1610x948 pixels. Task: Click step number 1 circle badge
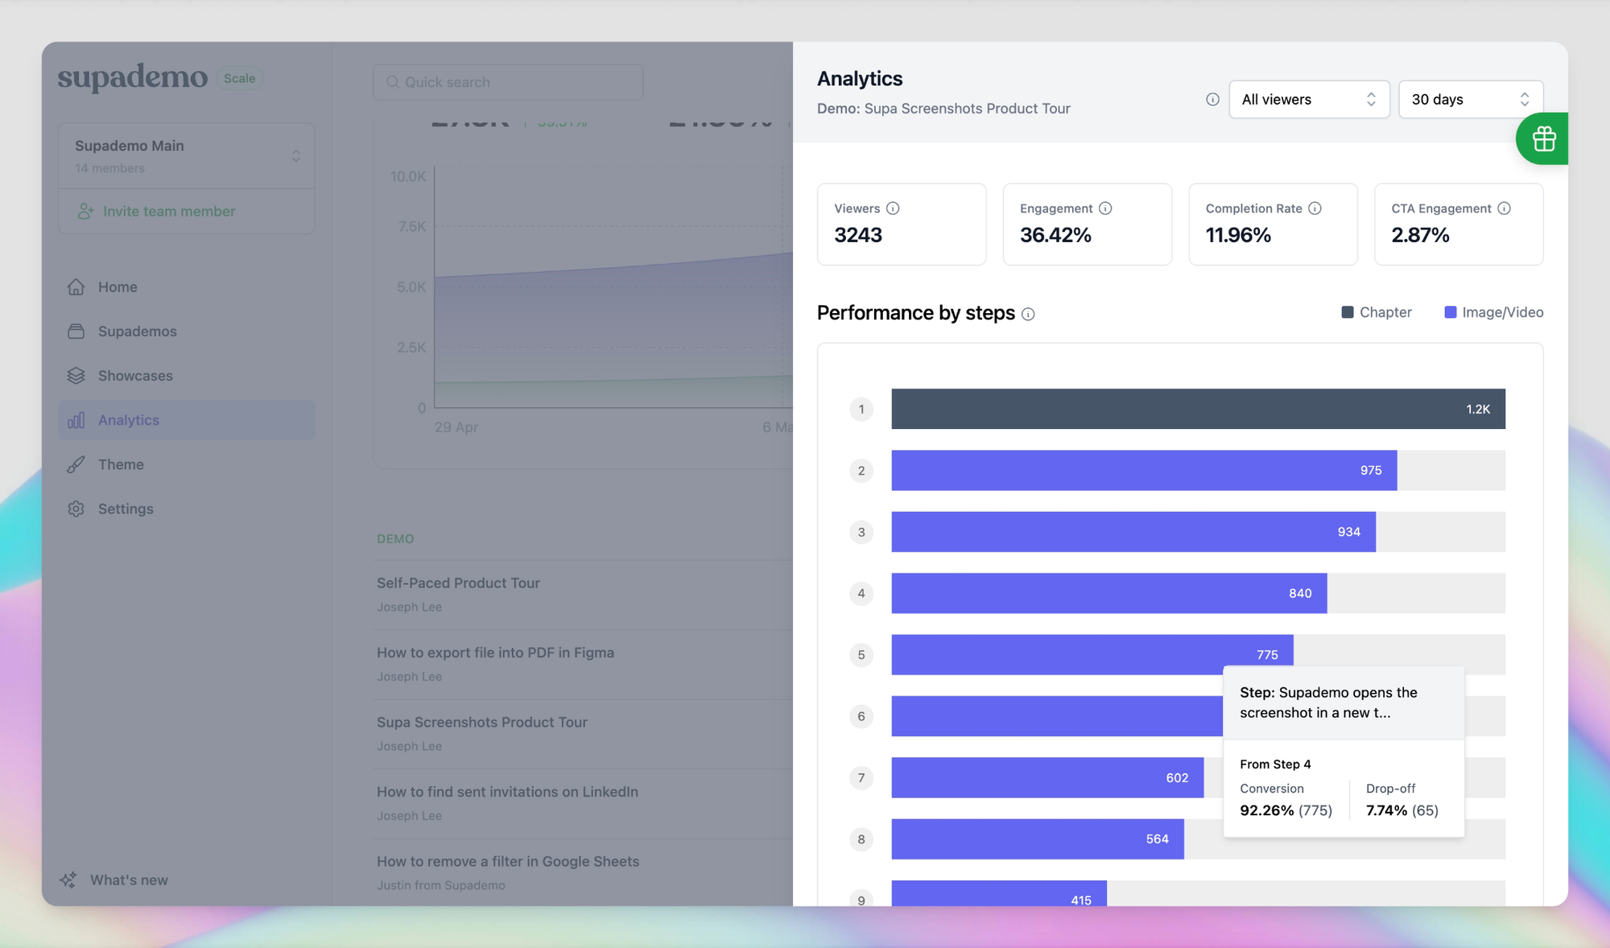coord(861,409)
